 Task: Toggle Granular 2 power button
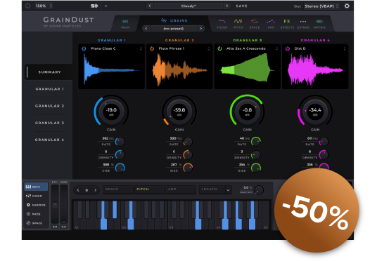[x=152, y=48]
